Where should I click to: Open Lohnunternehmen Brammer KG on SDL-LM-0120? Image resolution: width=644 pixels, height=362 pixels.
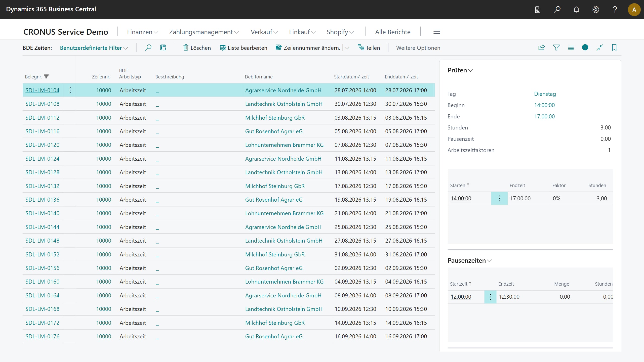coord(284,145)
